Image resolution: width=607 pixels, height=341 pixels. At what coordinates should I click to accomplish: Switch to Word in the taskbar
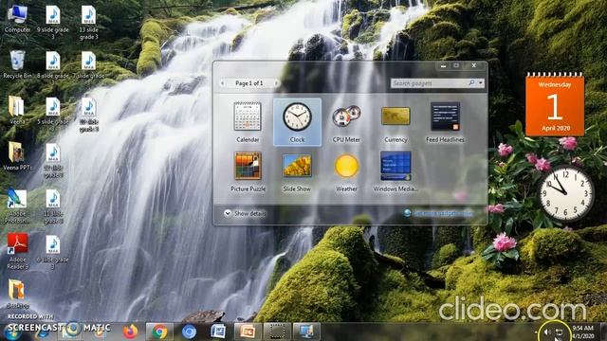tap(218, 332)
